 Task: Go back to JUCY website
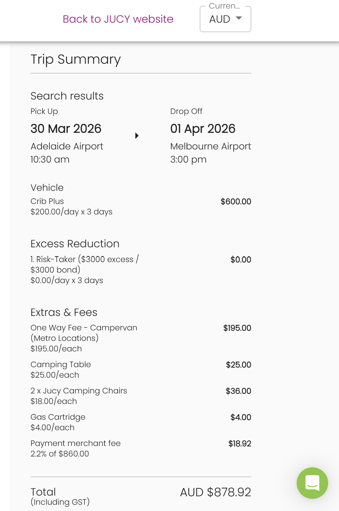(118, 19)
